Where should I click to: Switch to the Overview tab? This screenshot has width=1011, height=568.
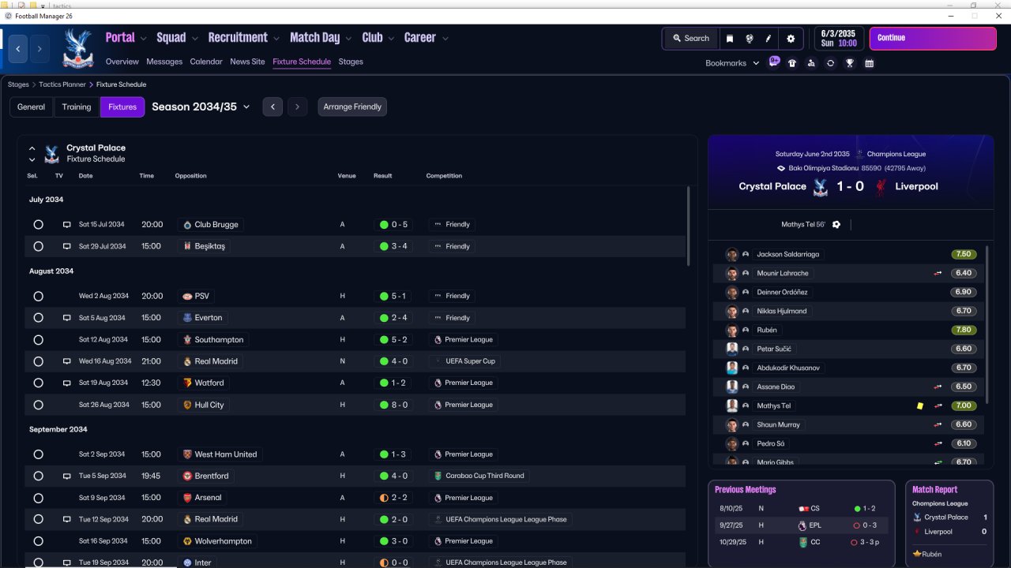[x=122, y=62]
